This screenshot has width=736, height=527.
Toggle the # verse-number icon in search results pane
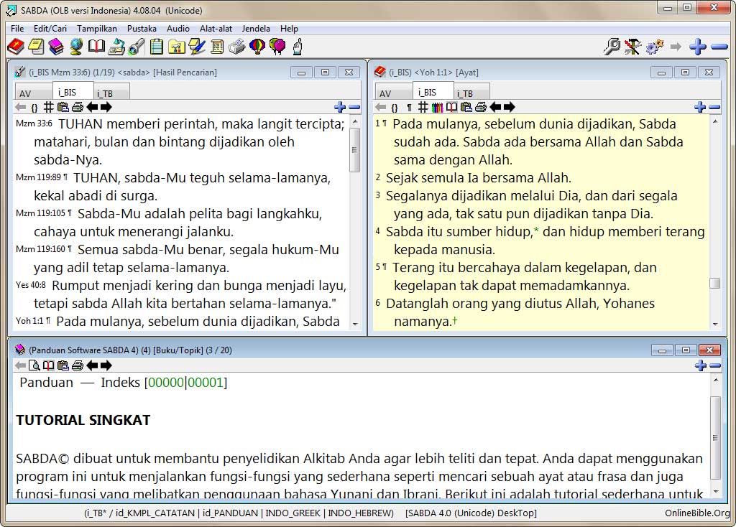(x=48, y=108)
